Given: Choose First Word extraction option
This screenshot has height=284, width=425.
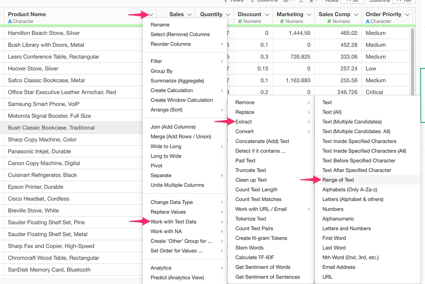Looking at the screenshot, I should tap(334, 238).
